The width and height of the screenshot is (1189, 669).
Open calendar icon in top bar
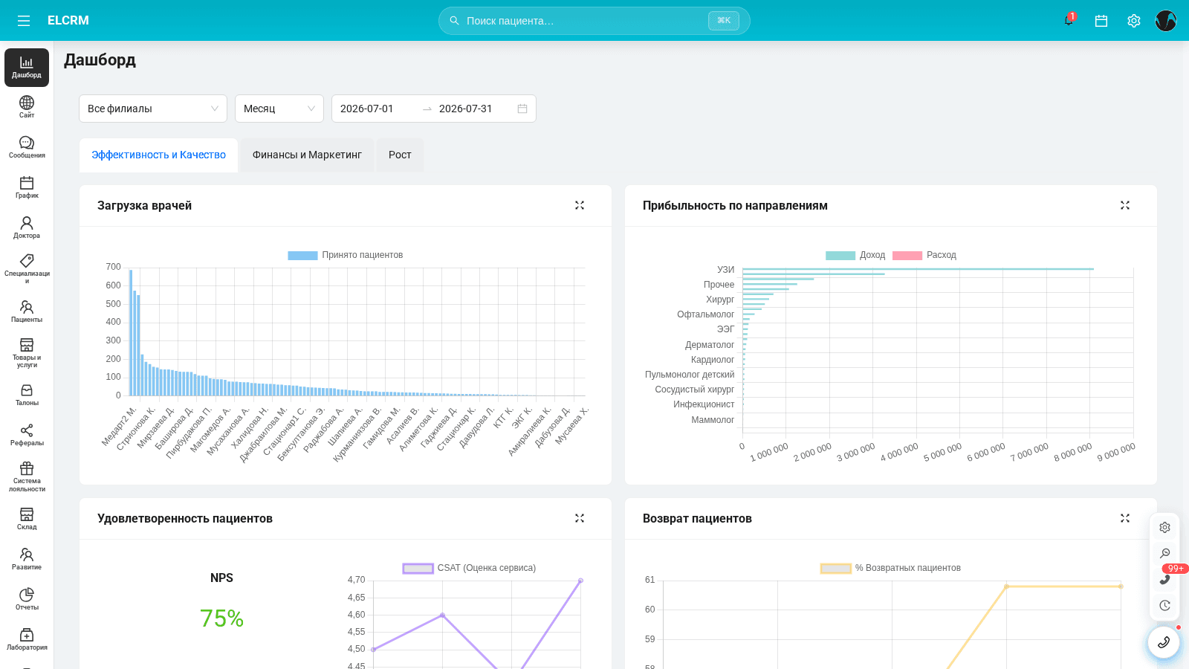click(x=1101, y=21)
